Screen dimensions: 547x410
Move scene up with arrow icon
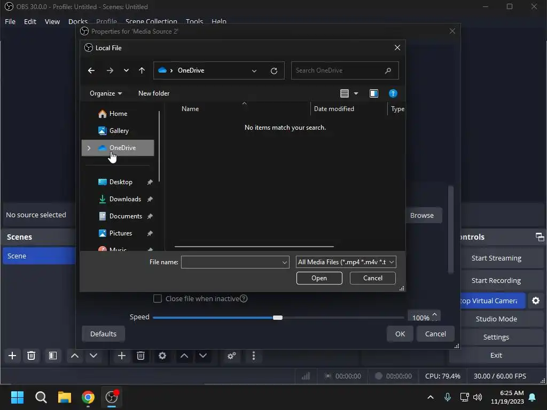click(75, 356)
